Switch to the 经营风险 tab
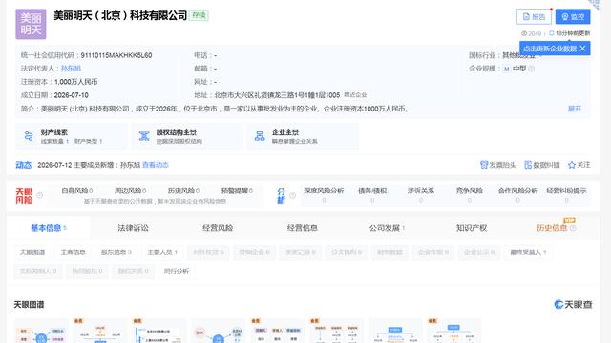Viewport: 611px width, 343px height. point(218,228)
